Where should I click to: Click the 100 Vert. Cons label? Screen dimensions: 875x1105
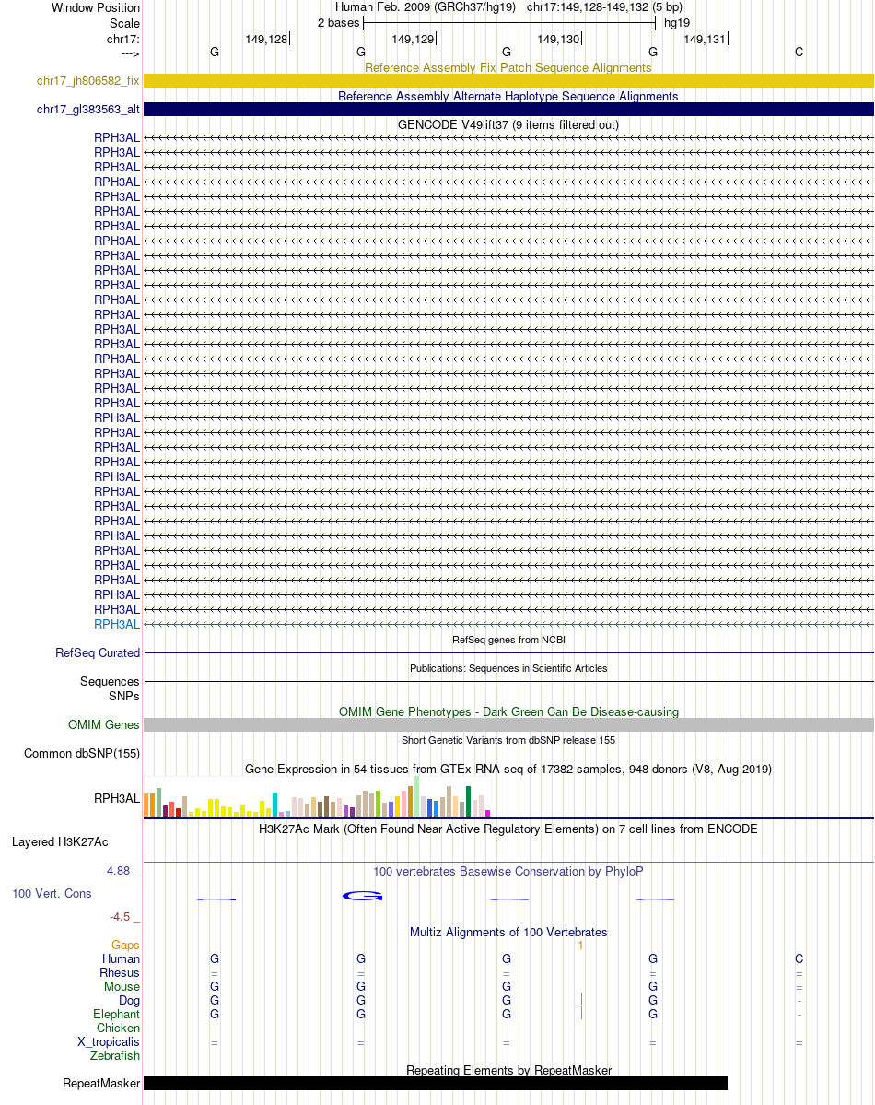pos(52,894)
